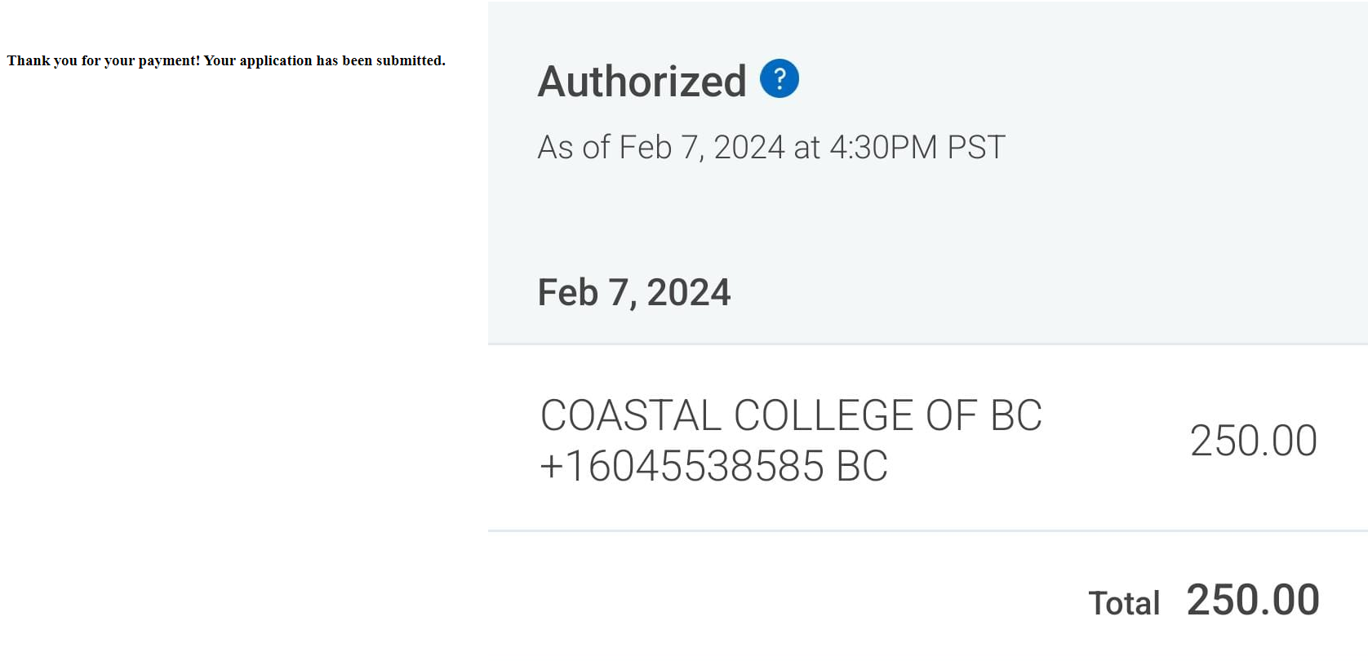Click the Thank you for your payment message
This screenshot has height=661, width=1368.
point(226,60)
